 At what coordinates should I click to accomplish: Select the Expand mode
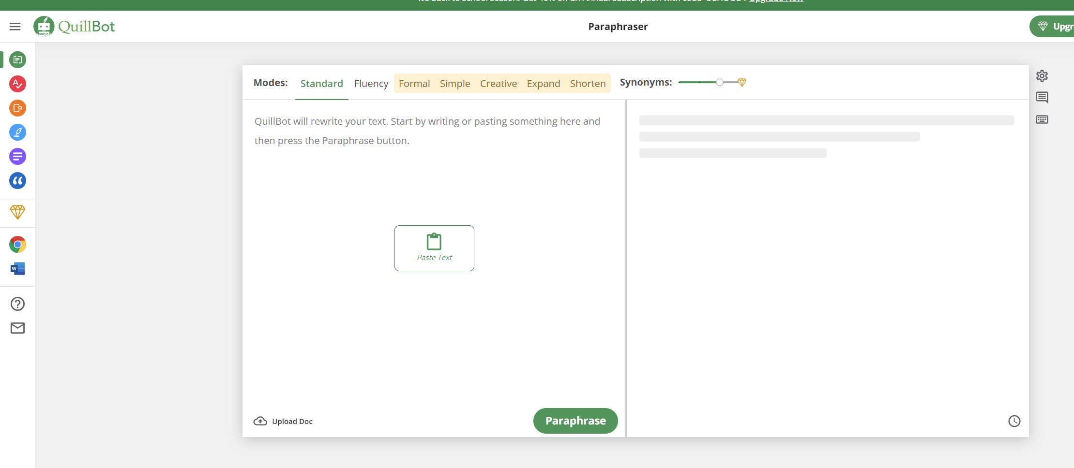point(544,84)
